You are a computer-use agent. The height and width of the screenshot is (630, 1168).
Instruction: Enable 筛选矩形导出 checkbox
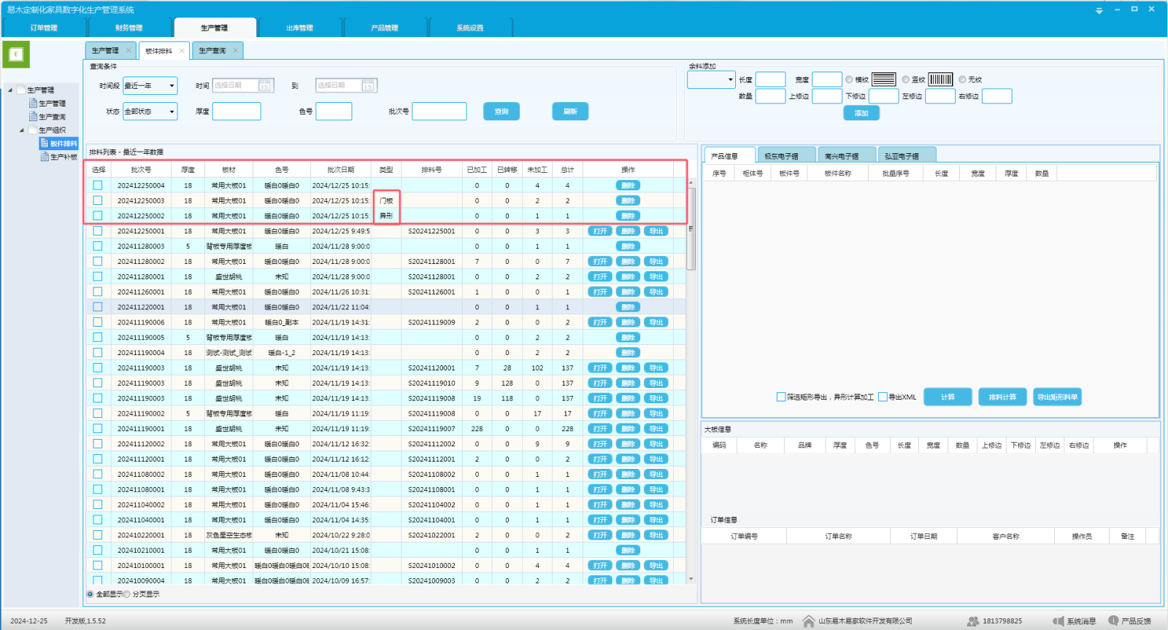coord(781,397)
